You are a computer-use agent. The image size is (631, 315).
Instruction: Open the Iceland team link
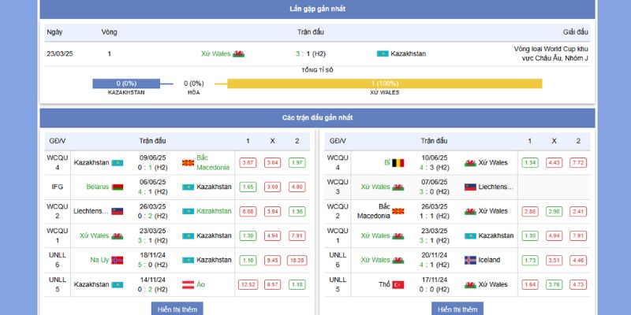(489, 260)
